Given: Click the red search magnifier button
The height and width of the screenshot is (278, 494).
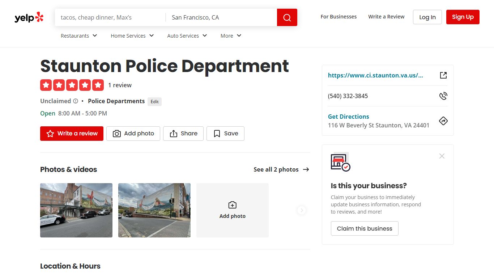Looking at the screenshot, I should click(x=287, y=17).
